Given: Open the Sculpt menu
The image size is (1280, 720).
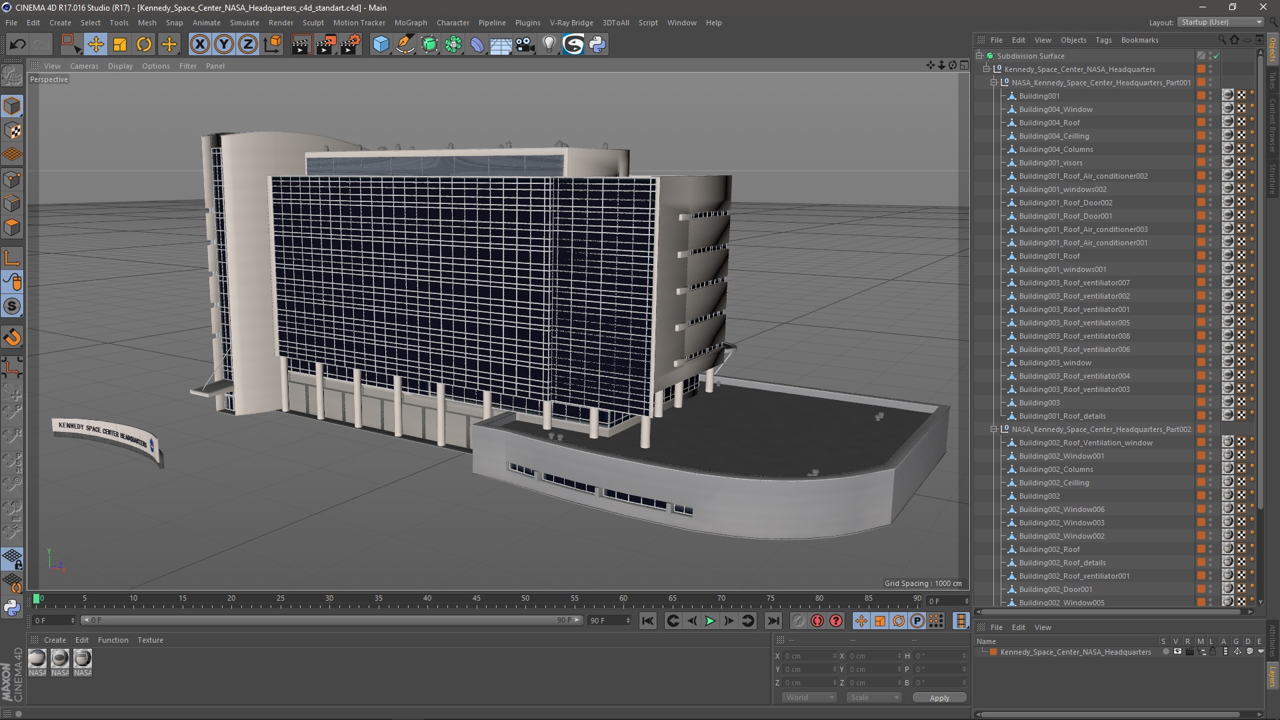Looking at the screenshot, I should tap(313, 23).
